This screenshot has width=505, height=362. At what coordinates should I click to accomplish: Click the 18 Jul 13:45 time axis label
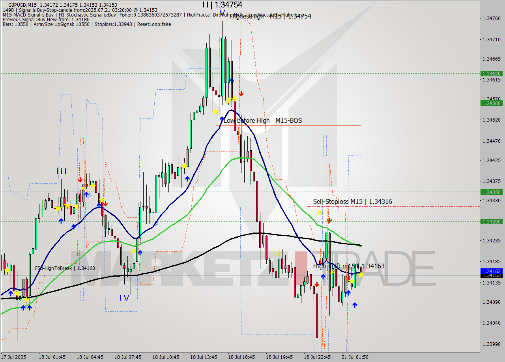(x=204, y=357)
